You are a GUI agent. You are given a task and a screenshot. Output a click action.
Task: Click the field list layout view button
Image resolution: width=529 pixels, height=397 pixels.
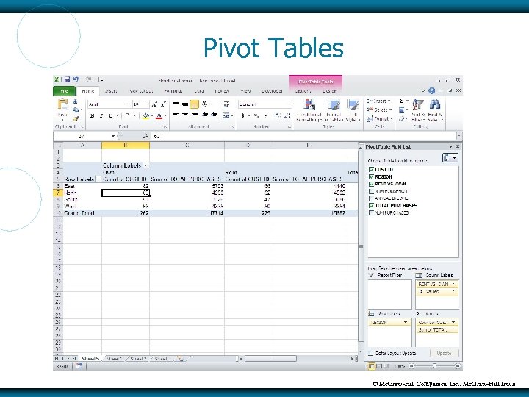click(450, 157)
